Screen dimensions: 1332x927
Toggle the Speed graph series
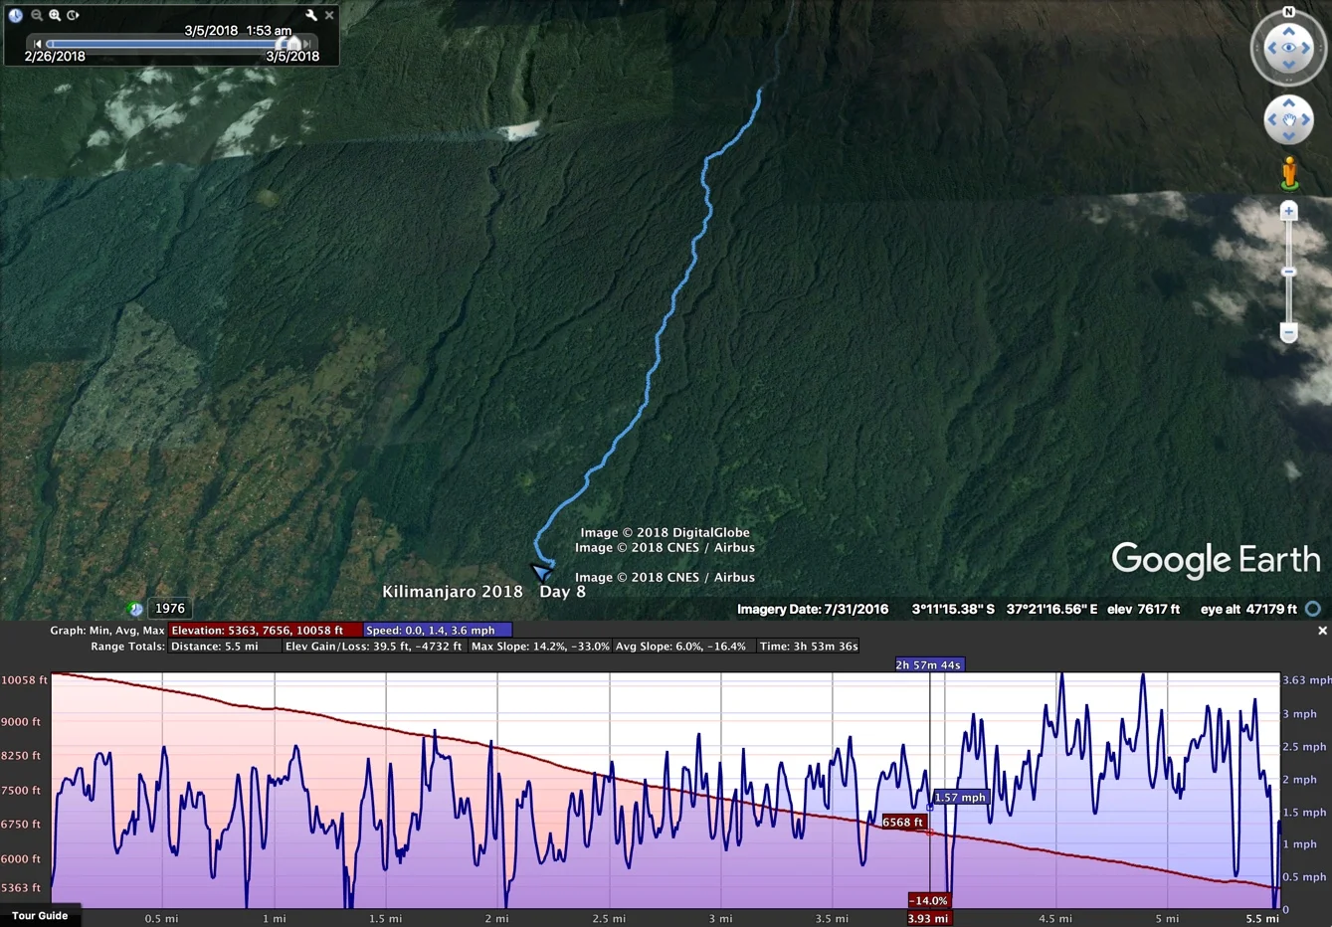(437, 630)
